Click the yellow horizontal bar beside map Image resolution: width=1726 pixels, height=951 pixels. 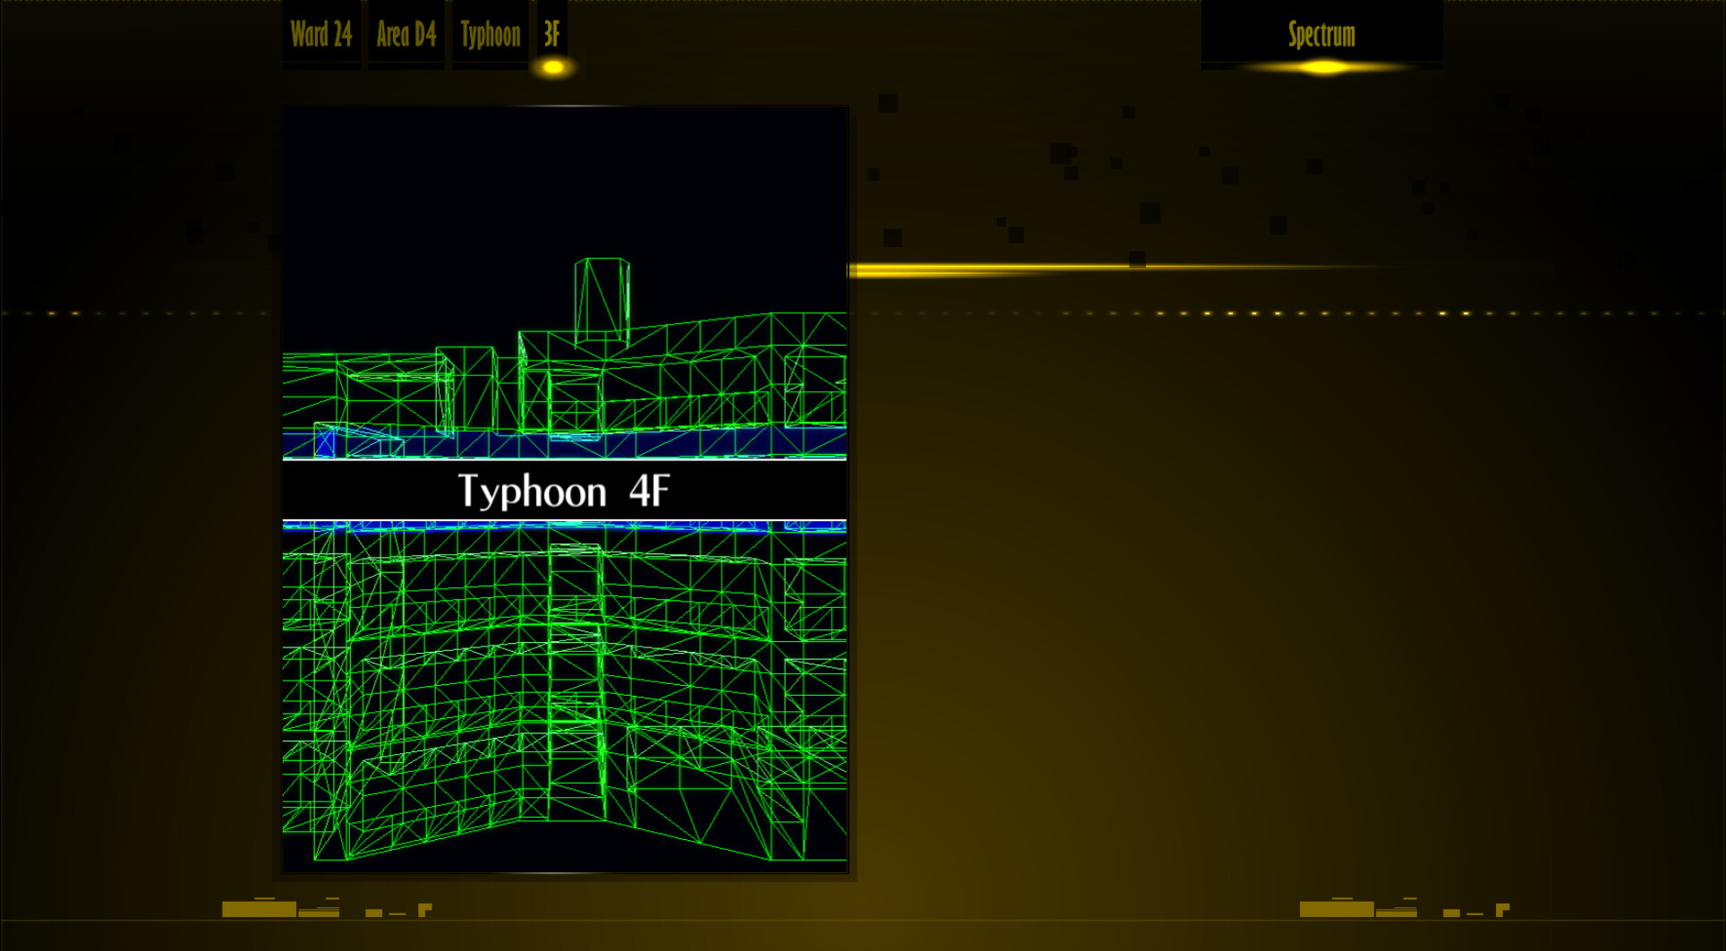[985, 270]
